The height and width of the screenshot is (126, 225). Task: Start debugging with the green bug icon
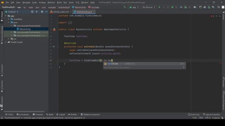tap(172, 7)
